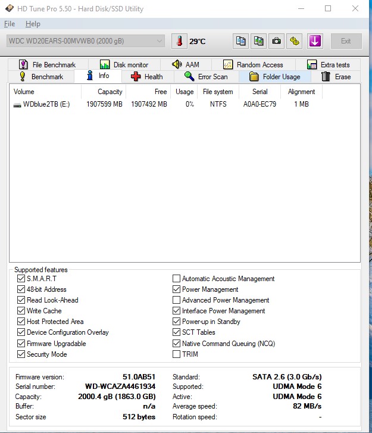Click the HD Tune Pro title bar icon
The image size is (372, 433).
[9, 8]
